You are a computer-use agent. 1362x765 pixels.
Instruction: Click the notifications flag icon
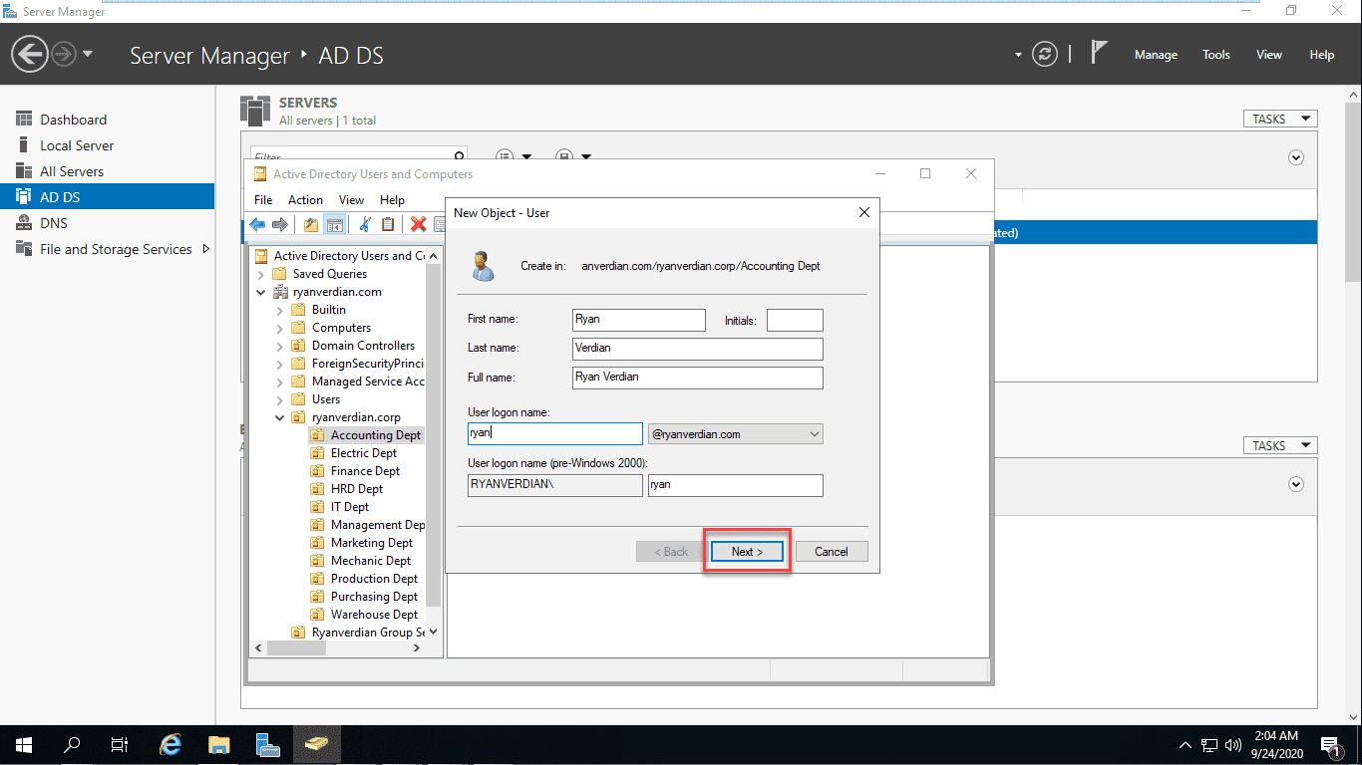[1099, 53]
